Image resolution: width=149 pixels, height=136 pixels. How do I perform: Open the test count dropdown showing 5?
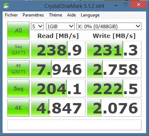[x=37, y=26]
